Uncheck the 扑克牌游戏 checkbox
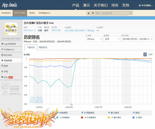This screenshot has width=155, height=129. point(82,112)
